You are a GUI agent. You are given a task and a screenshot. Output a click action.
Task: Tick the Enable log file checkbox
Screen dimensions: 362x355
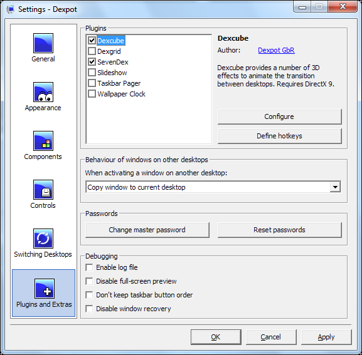(x=89, y=267)
